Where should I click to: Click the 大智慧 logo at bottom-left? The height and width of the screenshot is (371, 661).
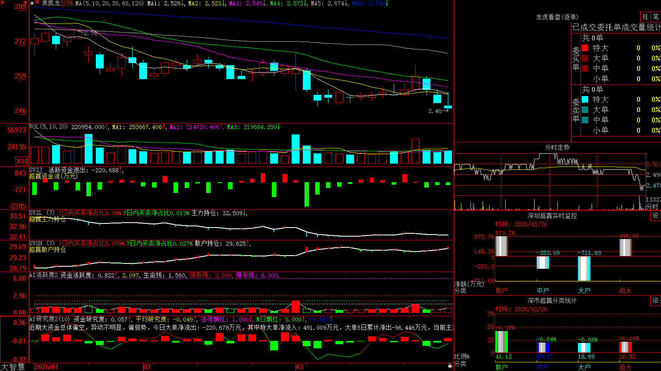(x=13, y=367)
